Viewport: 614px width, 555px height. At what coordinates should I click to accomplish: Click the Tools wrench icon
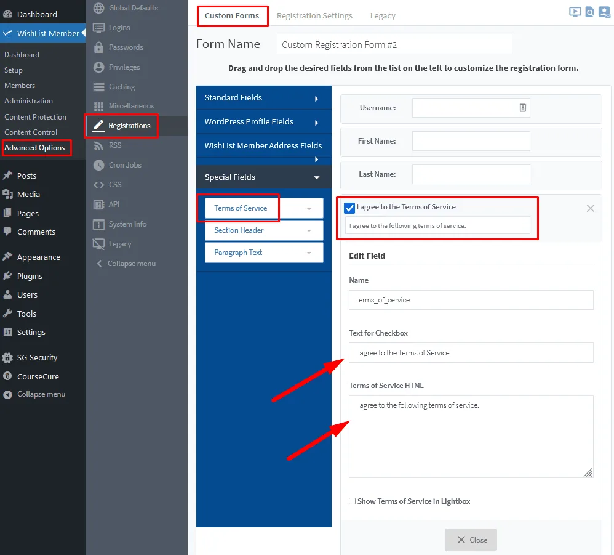coord(8,313)
